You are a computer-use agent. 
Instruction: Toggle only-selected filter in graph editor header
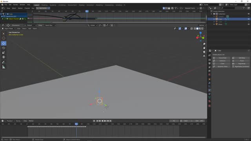[164, 8]
